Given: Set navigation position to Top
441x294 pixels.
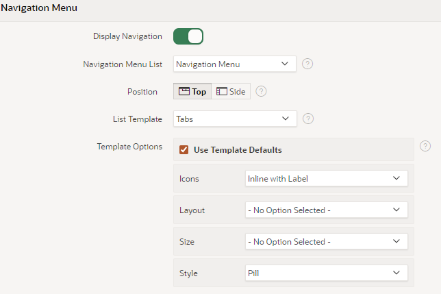Looking at the screenshot, I should coord(192,91).
